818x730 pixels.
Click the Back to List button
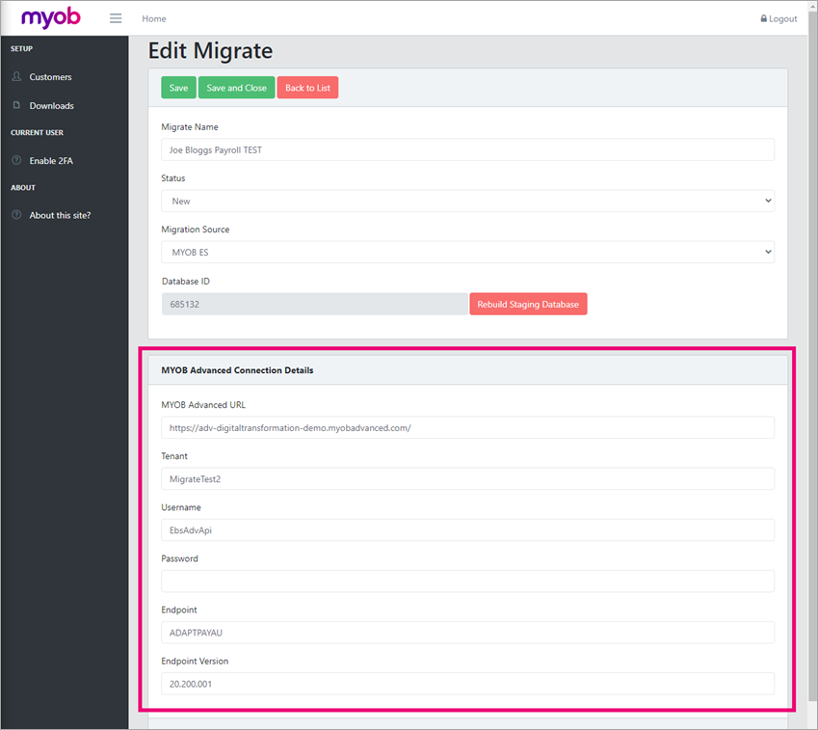click(x=307, y=87)
